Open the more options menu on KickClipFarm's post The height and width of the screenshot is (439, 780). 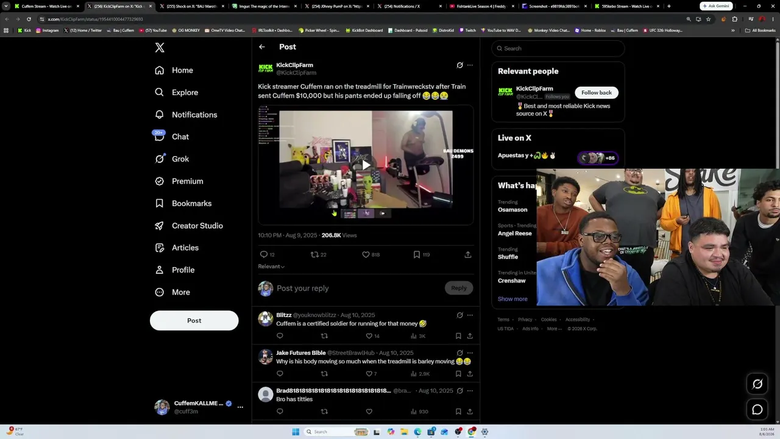click(x=470, y=65)
